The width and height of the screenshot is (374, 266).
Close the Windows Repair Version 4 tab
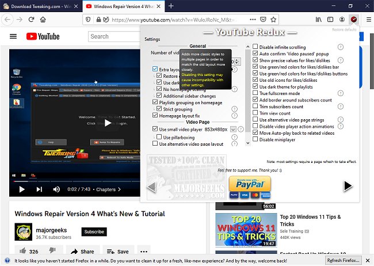tap(158, 6)
